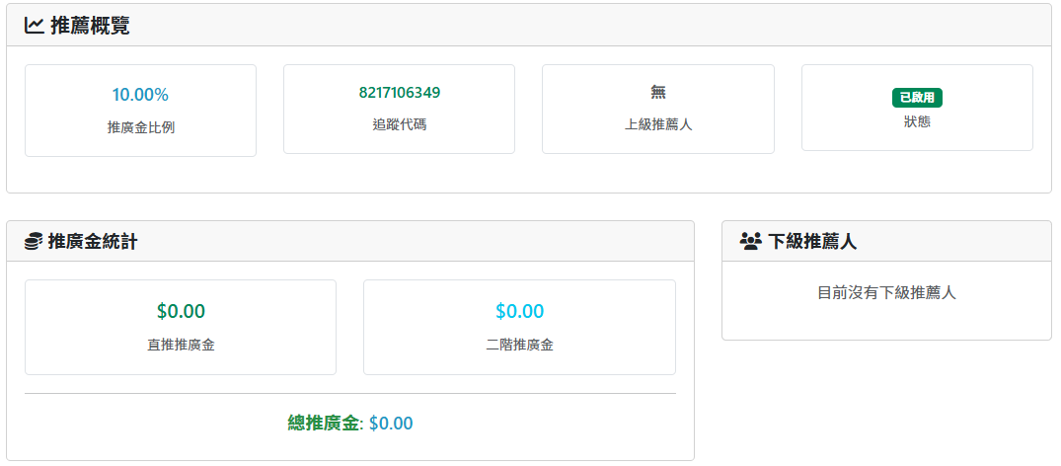
Task: Click the 追蹤代碼 label
Action: coord(399,124)
